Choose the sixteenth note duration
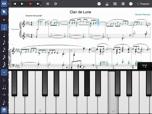Screen dimensions: 152x114 pyautogui.click(x=4, y=50)
